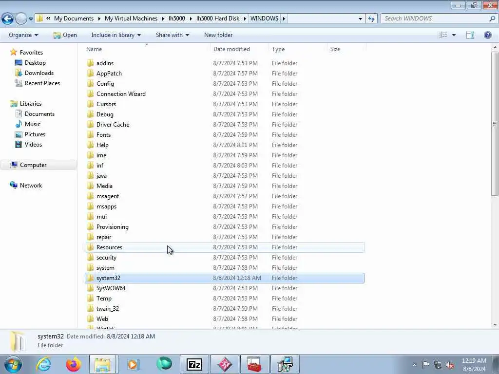Click the New folder button
Image resolution: width=499 pixels, height=374 pixels.
pos(218,35)
